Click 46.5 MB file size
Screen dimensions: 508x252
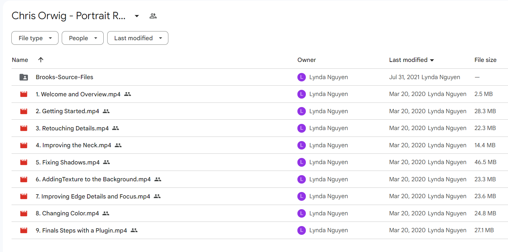click(486, 162)
